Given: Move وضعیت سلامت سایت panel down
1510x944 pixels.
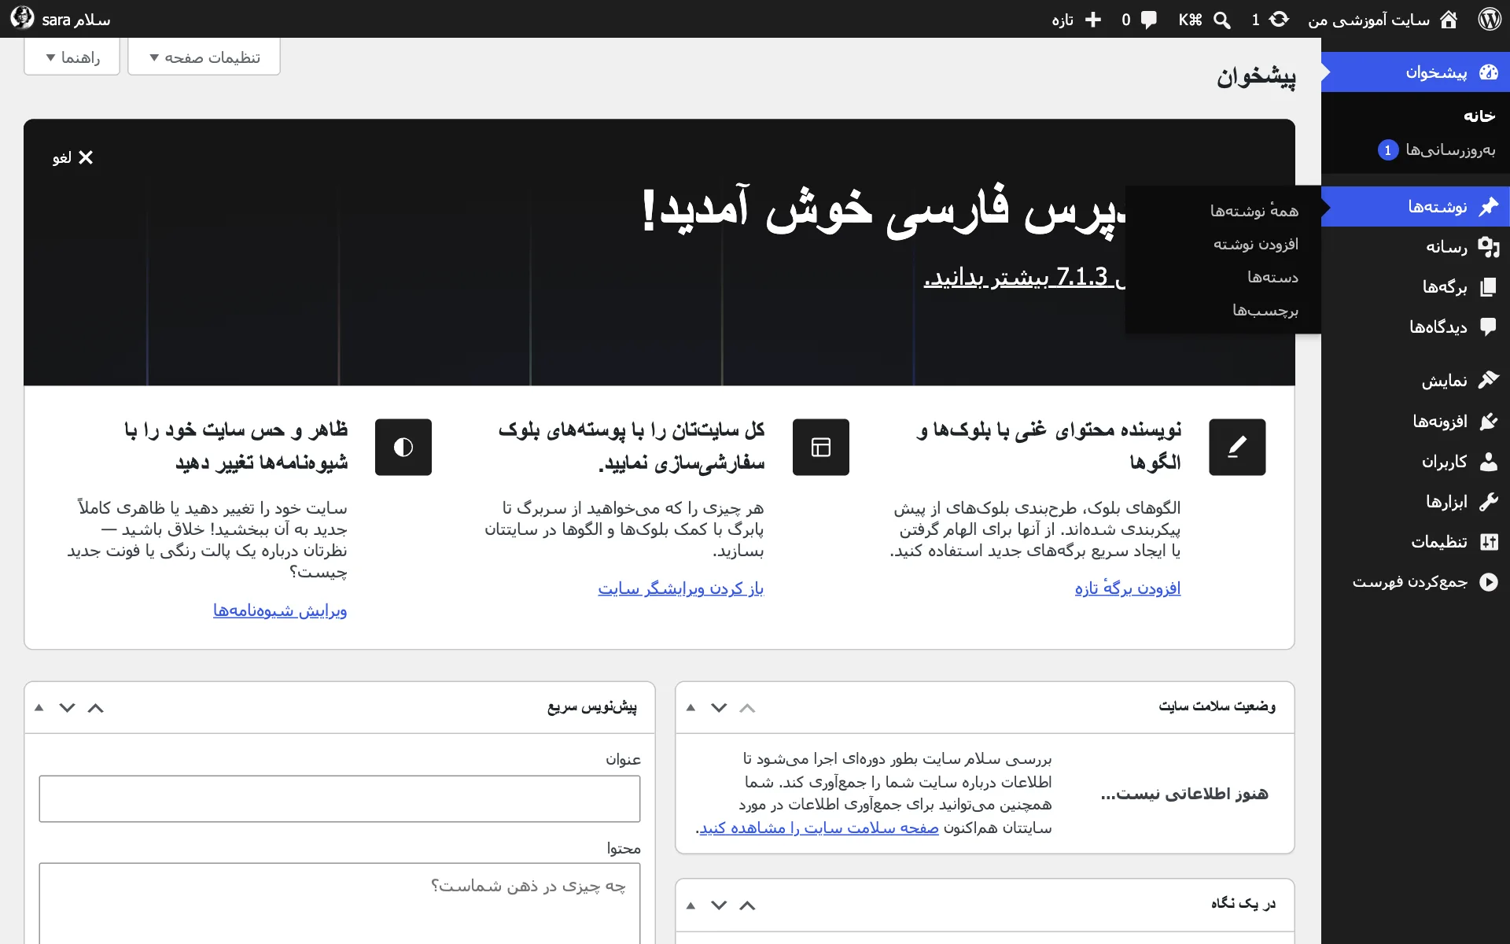Looking at the screenshot, I should [x=719, y=707].
